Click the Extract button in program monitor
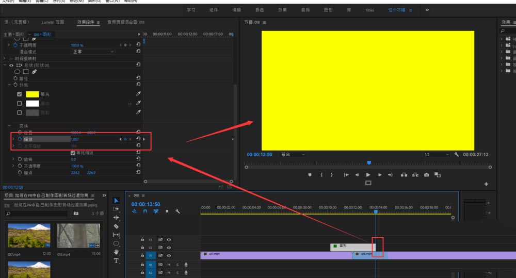The width and height of the screenshot is (516, 278). (415, 175)
